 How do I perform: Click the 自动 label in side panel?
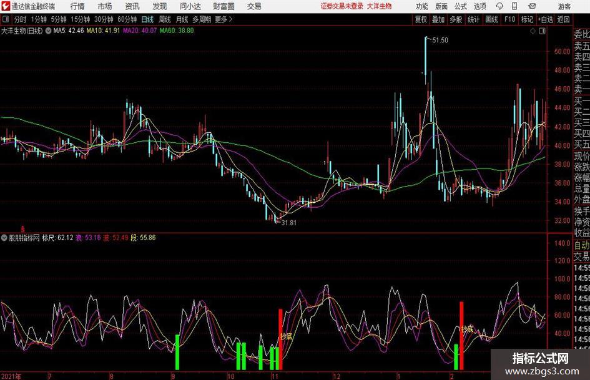[582, 245]
